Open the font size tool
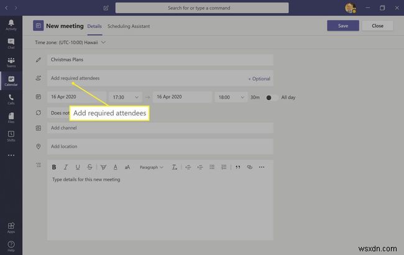 127,167
